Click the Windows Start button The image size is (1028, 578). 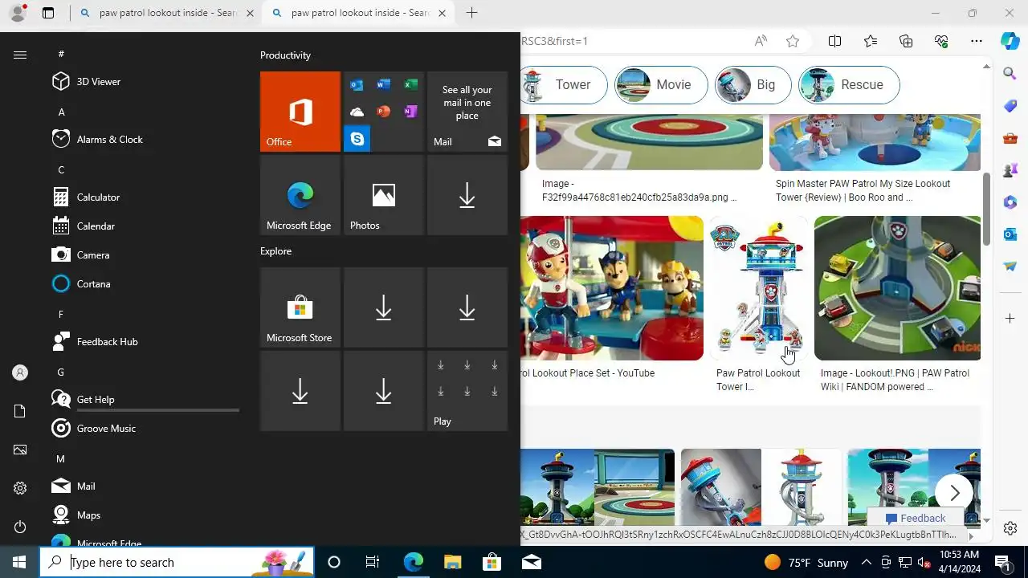click(x=19, y=562)
